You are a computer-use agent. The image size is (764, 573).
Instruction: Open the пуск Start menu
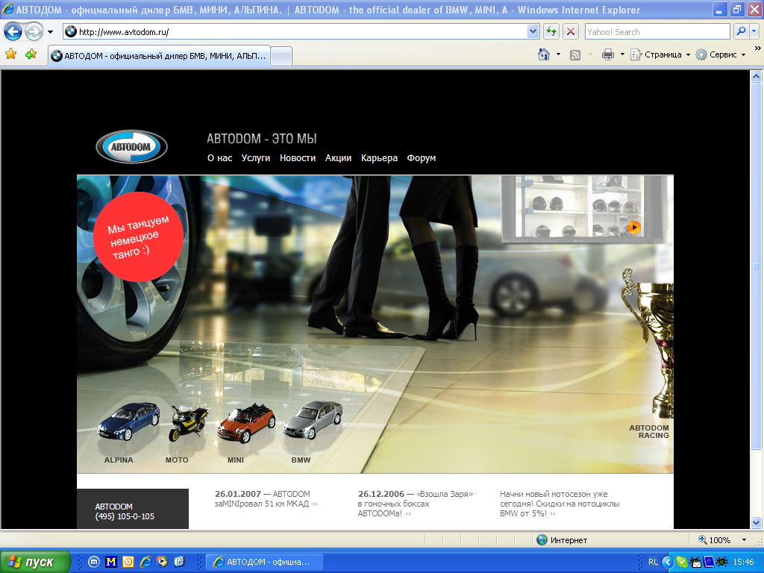point(35,562)
